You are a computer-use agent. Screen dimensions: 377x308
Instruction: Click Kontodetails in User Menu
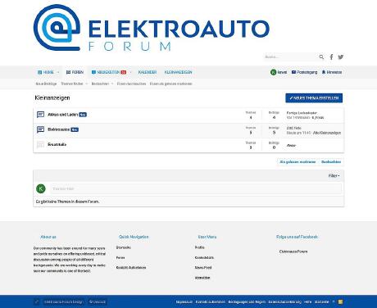pos(204,257)
